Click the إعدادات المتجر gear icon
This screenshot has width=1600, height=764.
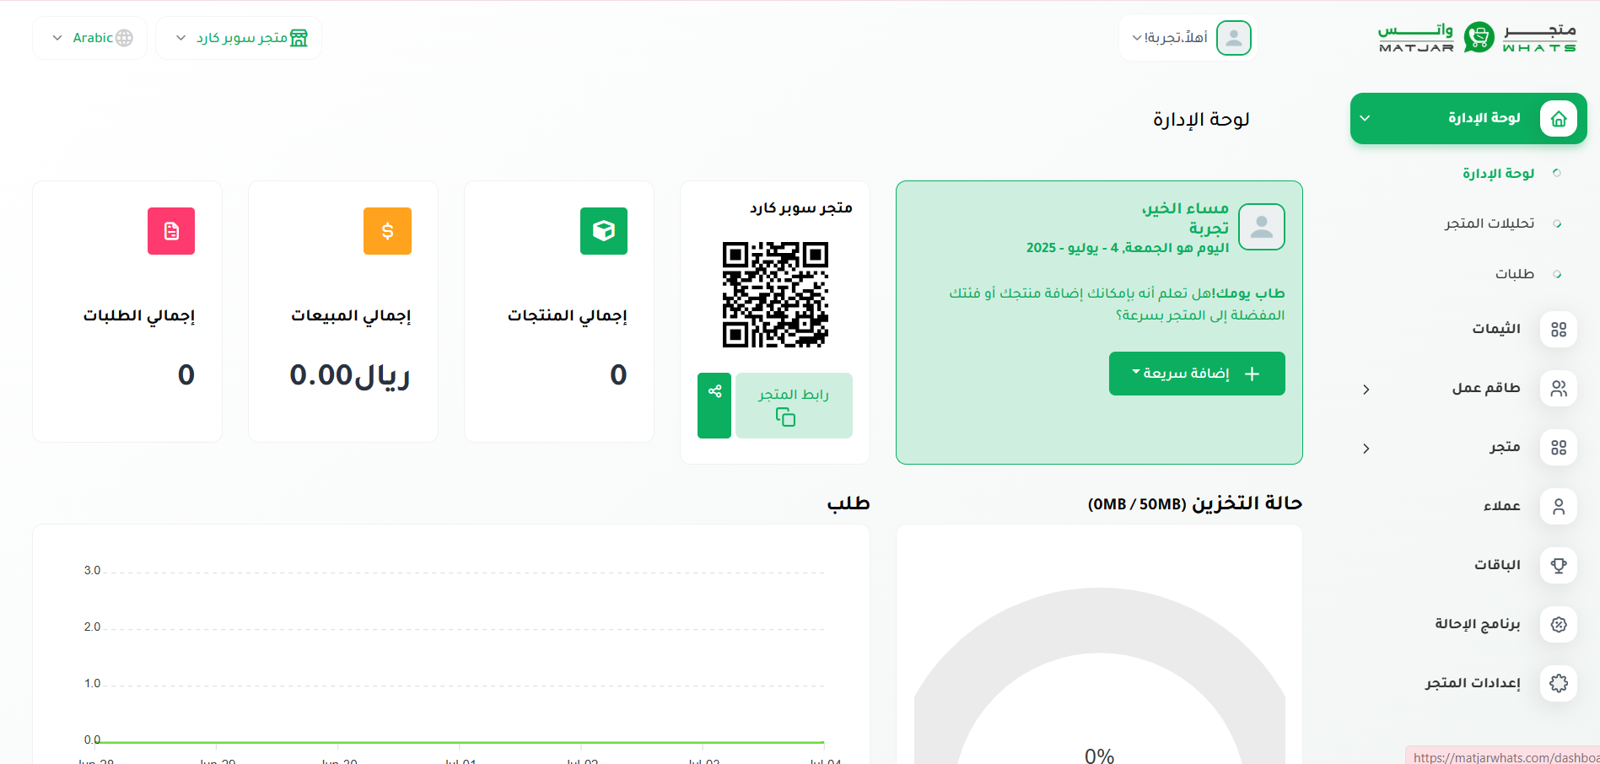coord(1558,683)
